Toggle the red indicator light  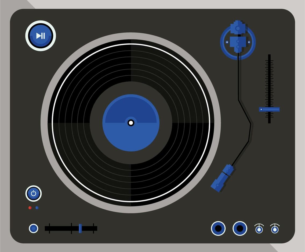click(x=30, y=208)
